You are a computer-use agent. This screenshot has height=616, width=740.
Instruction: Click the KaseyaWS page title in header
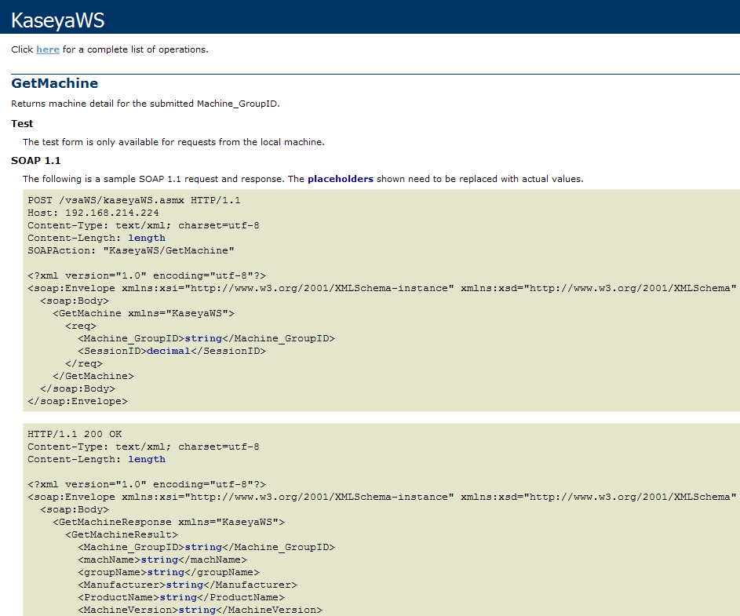point(57,20)
